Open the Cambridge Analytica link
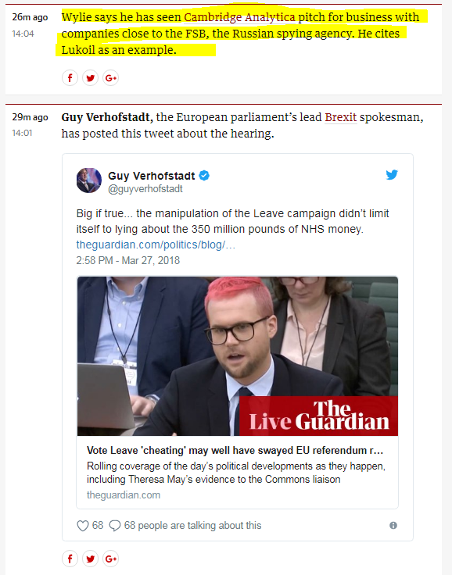Viewport: 452px width, 575px height. click(x=239, y=17)
